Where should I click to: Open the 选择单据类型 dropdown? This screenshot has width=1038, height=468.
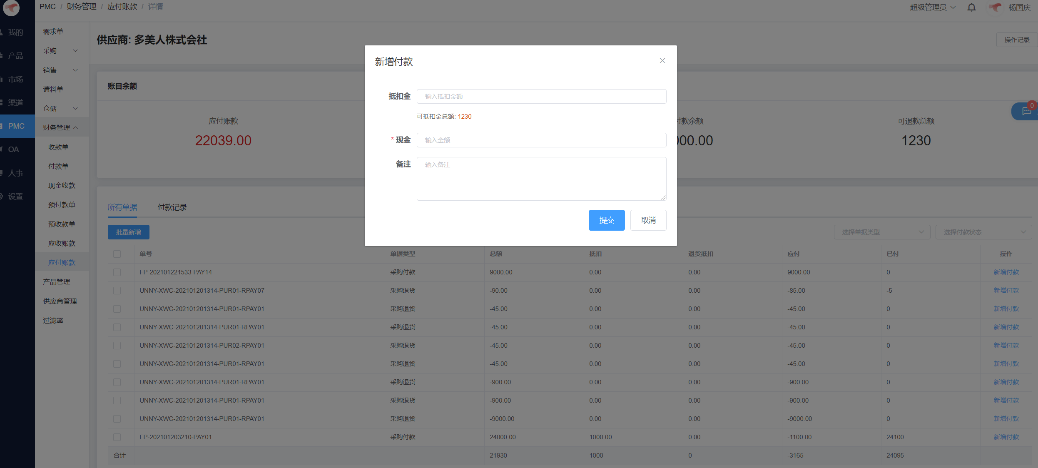(881, 232)
